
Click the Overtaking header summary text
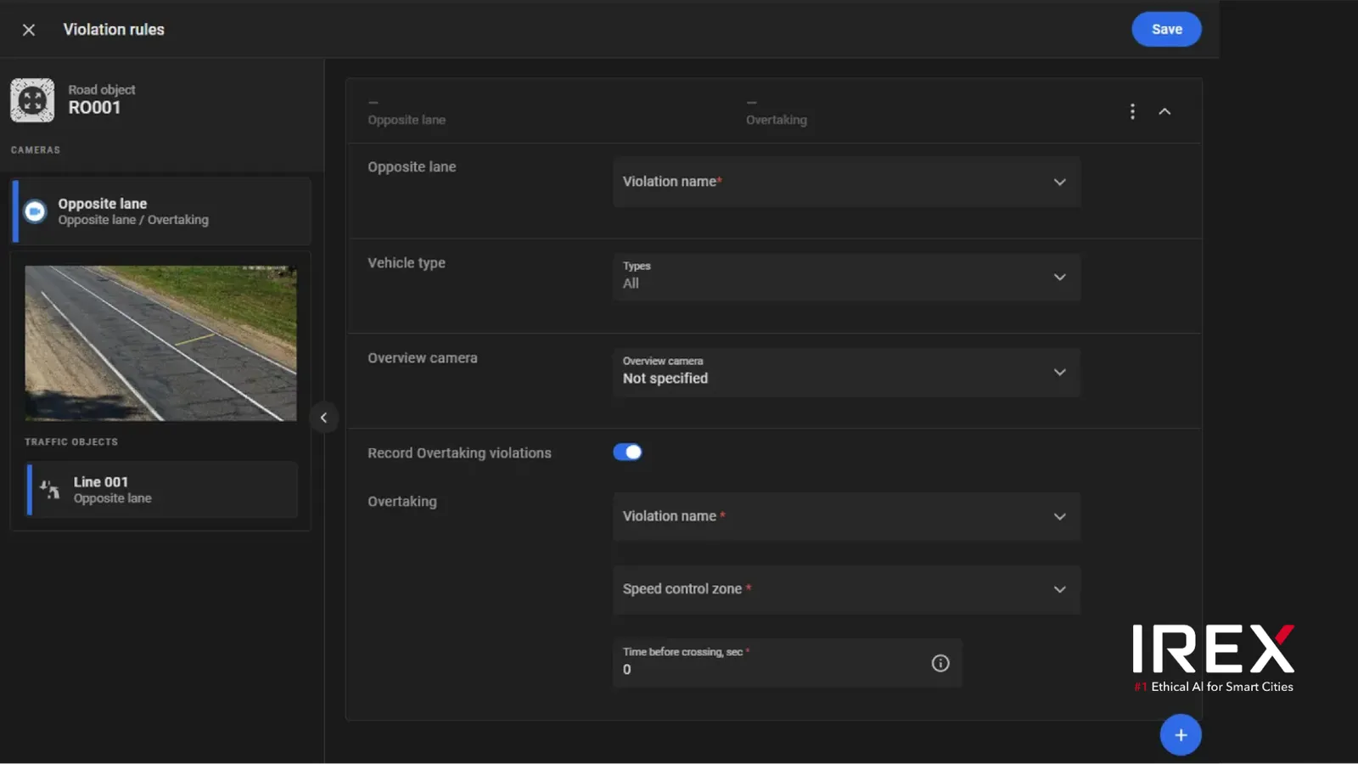pos(777,120)
